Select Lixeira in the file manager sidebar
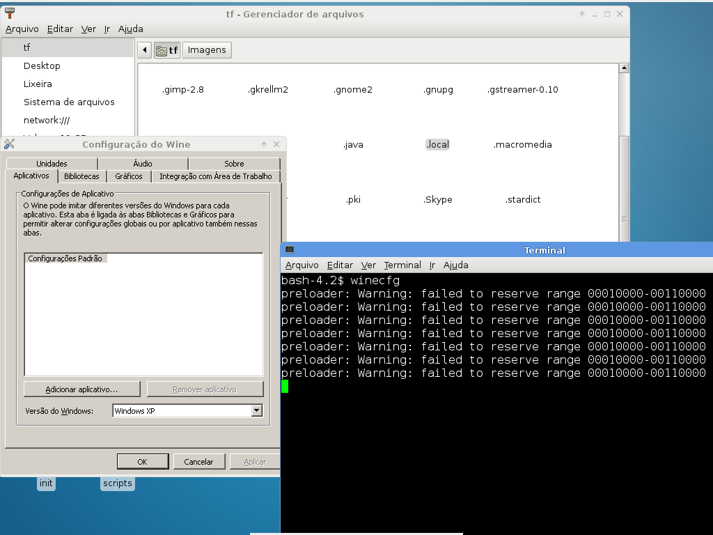Screen dimensions: 713x535 tap(38, 84)
